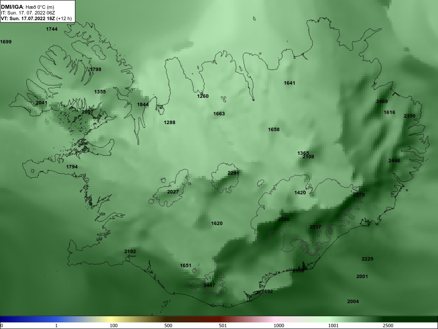
Task: Select the 1365 map label
Action: tap(303, 153)
